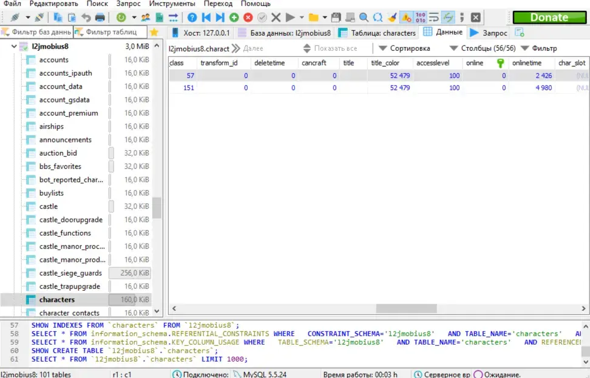
Task: Click the grey X box icon in the toolbar
Action: point(476,18)
